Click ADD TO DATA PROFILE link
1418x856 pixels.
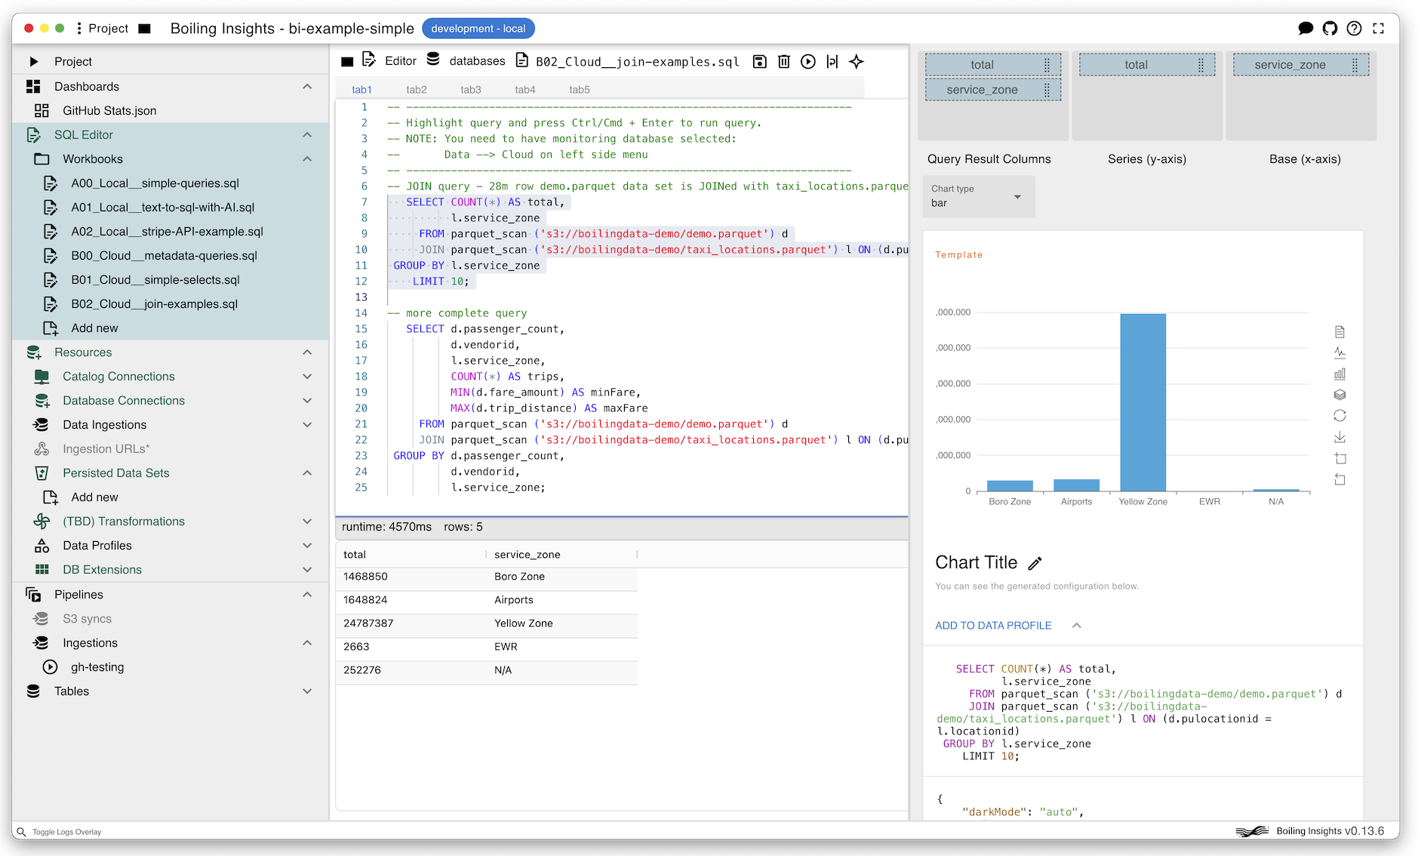[x=993, y=626]
